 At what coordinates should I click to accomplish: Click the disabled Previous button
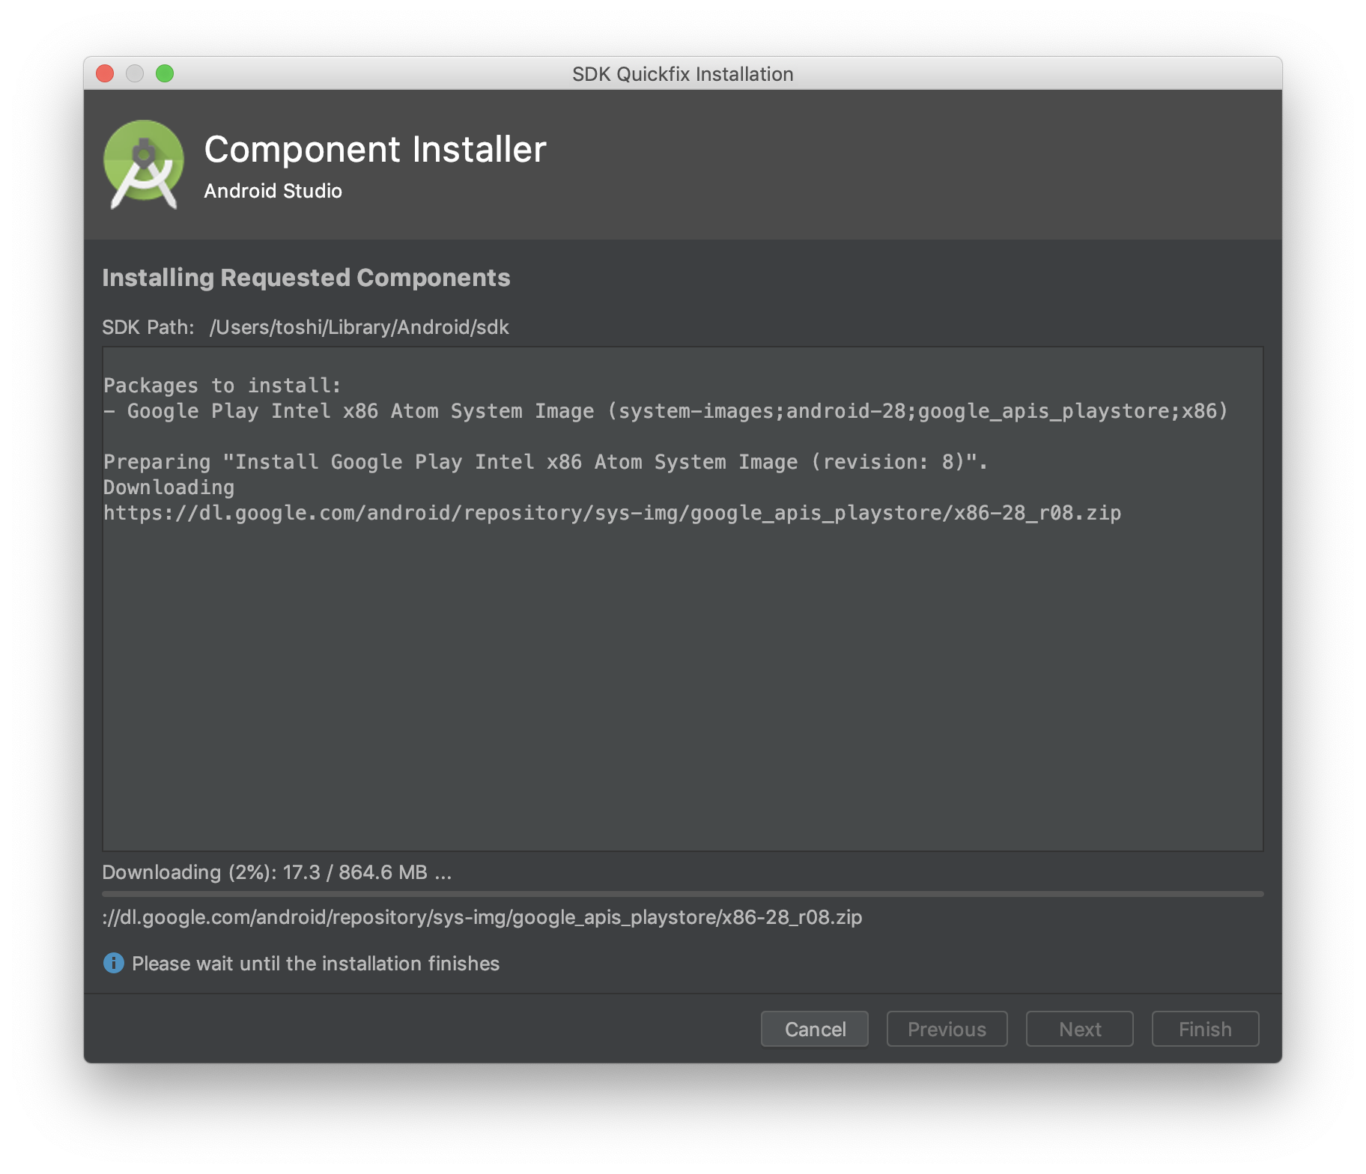pyautogui.click(x=947, y=1029)
